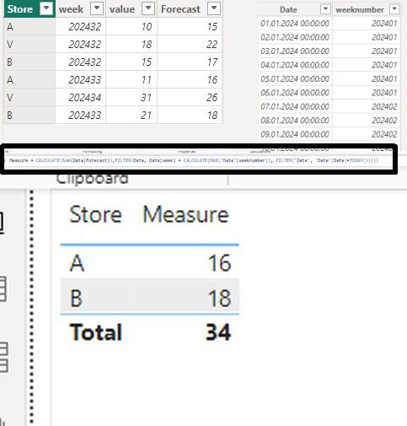The width and height of the screenshot is (407, 426).
Task: Click the Forecast cell showing 17
Action: click(190, 62)
